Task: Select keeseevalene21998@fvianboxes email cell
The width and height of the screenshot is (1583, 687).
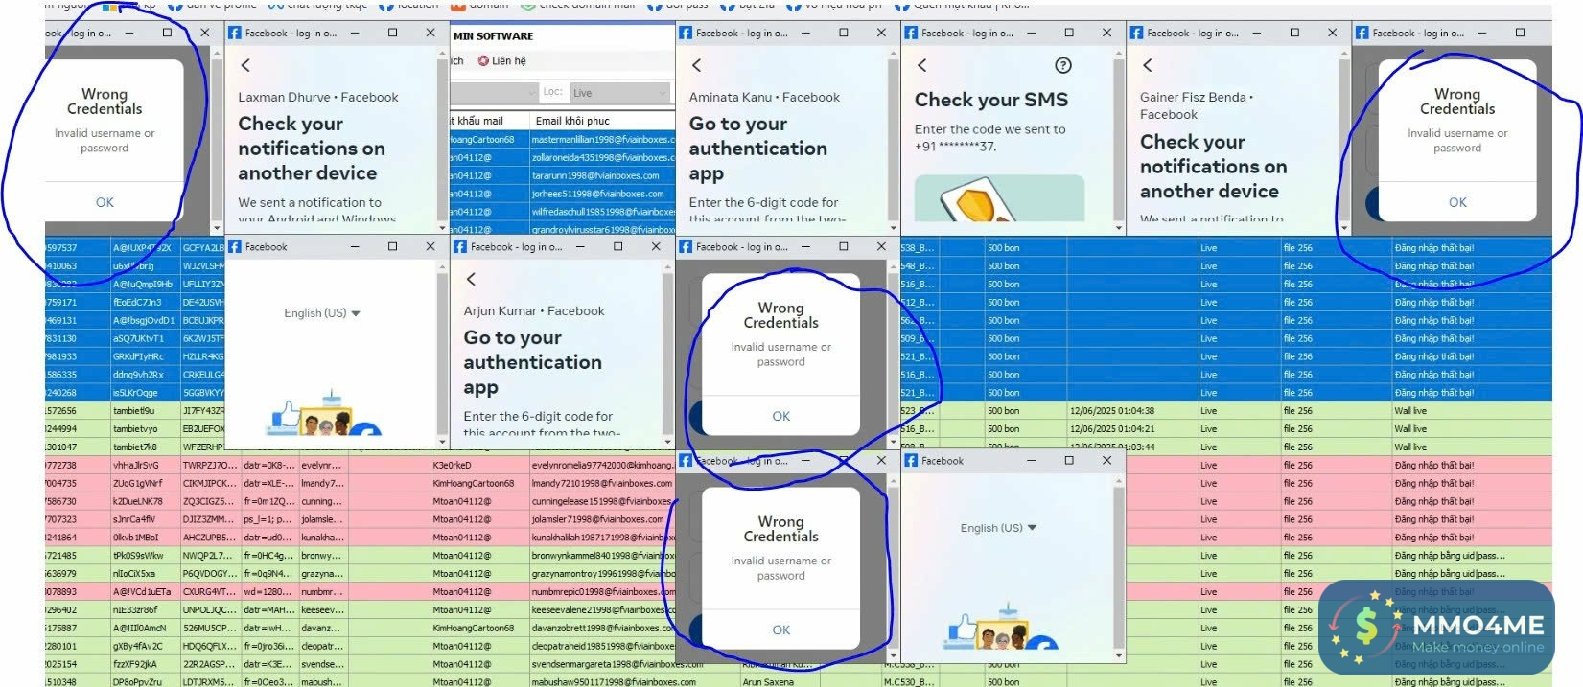Action: 603,609
